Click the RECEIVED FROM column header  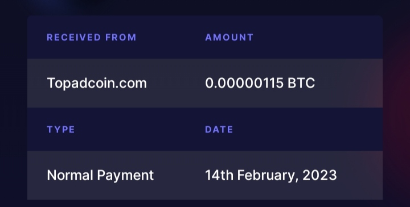pos(92,38)
